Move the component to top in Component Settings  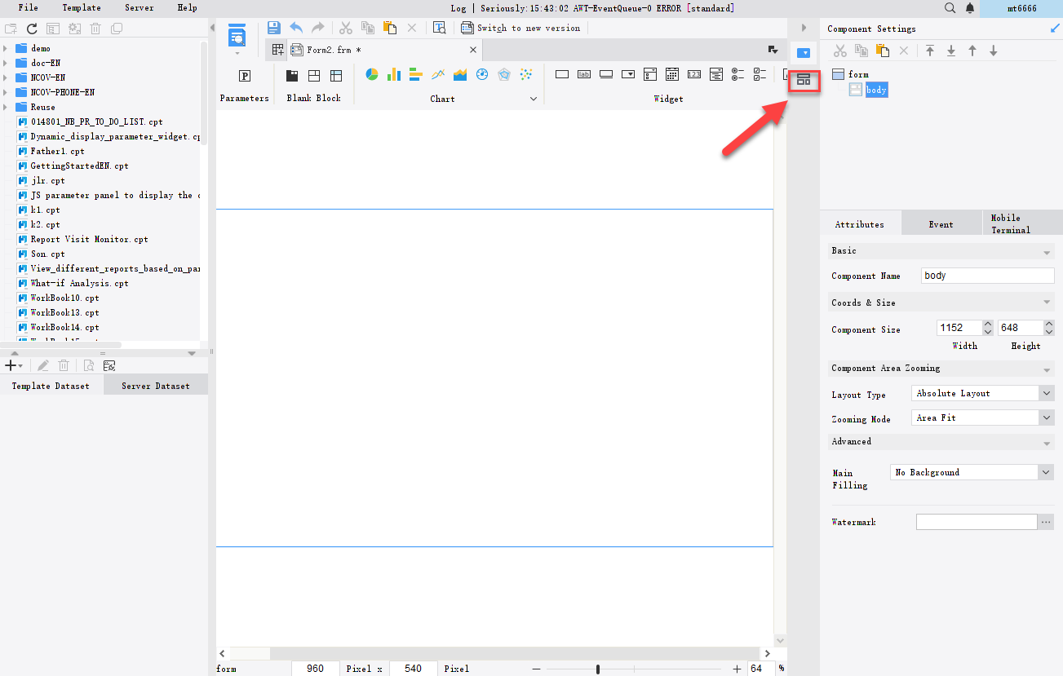point(930,51)
